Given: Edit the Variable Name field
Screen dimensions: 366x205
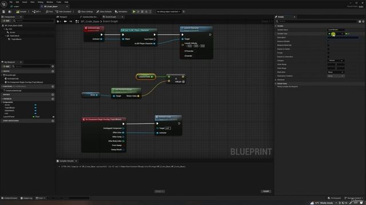Looking at the screenshot, I should (x=336, y=30).
